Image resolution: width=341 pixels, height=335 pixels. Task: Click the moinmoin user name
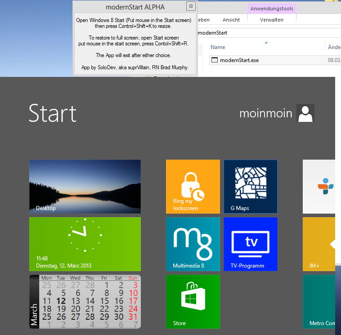point(265,113)
